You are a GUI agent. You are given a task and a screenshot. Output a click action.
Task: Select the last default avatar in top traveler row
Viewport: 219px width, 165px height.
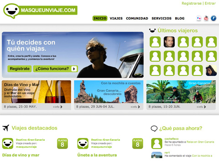(x=211, y=42)
